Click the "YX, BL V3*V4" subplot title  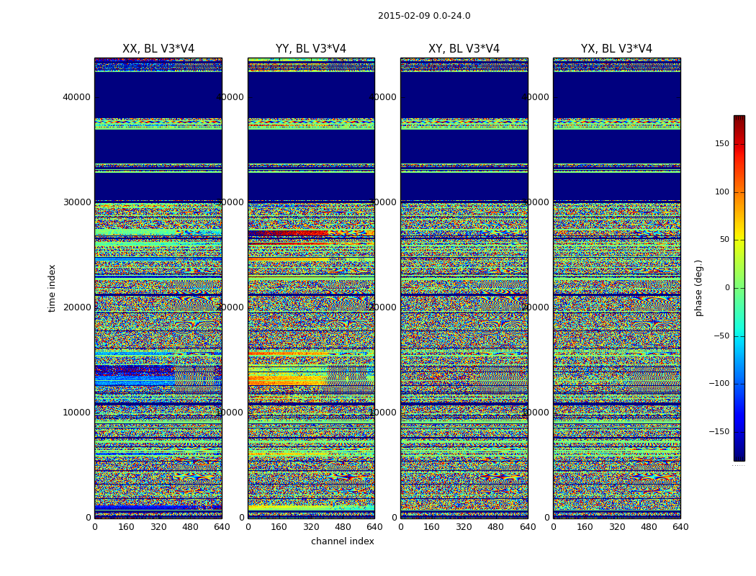pos(616,49)
